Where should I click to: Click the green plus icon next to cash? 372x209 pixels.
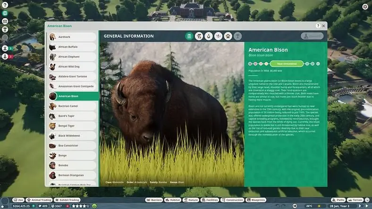[x=34, y=206]
